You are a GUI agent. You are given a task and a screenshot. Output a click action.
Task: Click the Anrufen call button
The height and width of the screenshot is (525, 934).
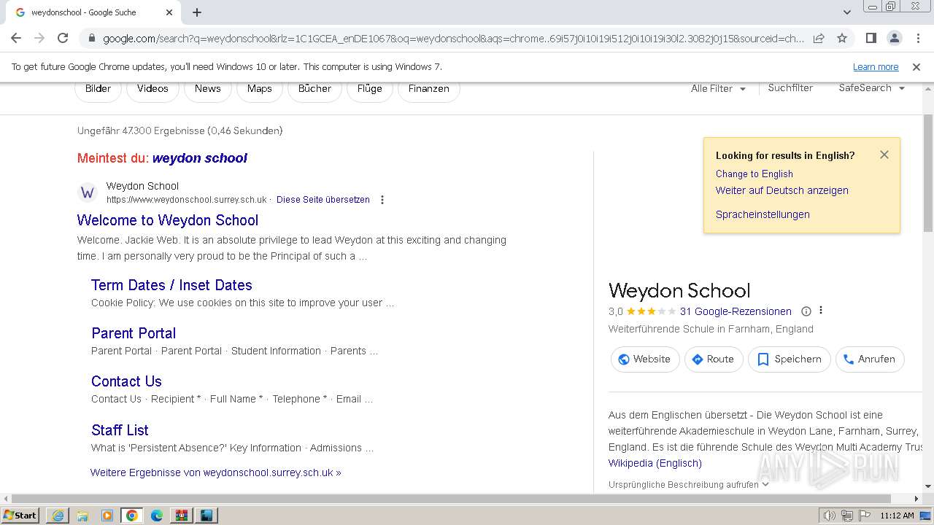point(870,359)
